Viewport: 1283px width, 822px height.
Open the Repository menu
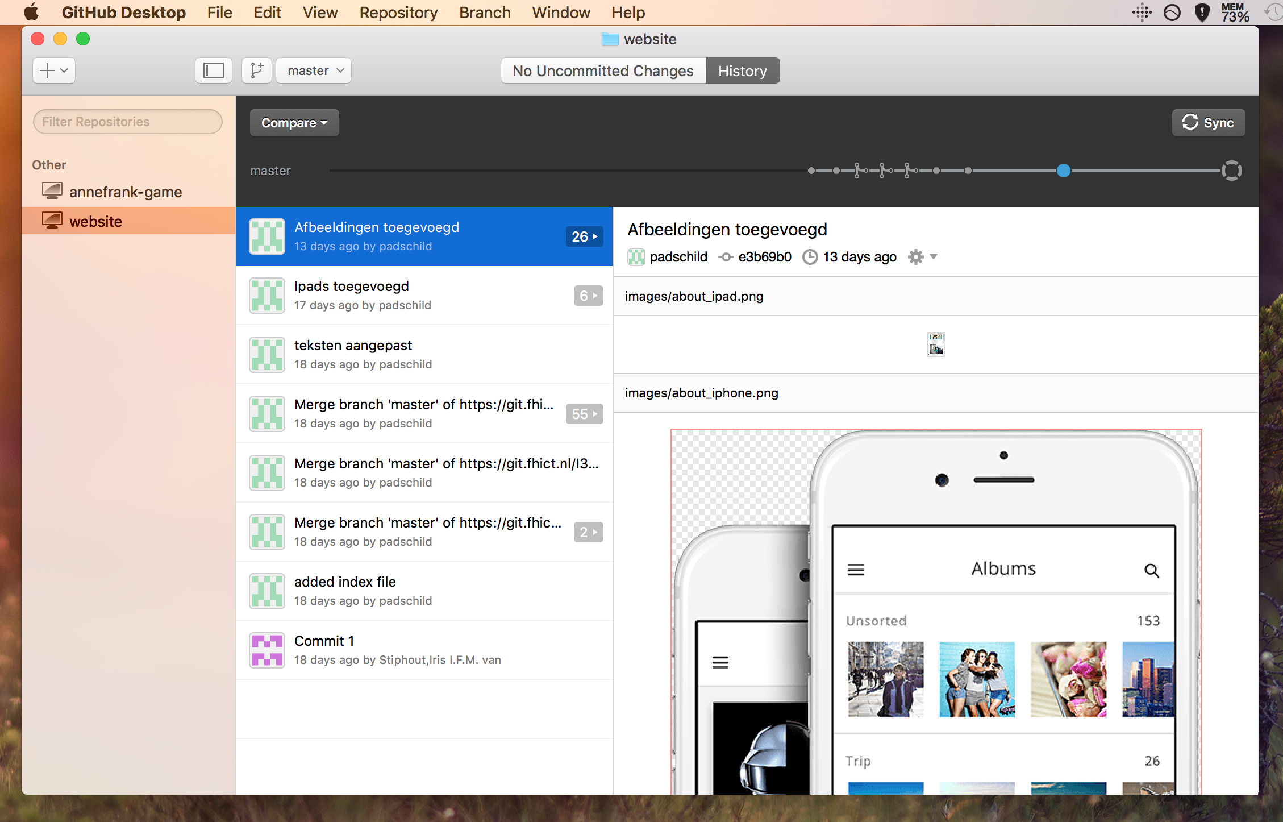point(398,13)
